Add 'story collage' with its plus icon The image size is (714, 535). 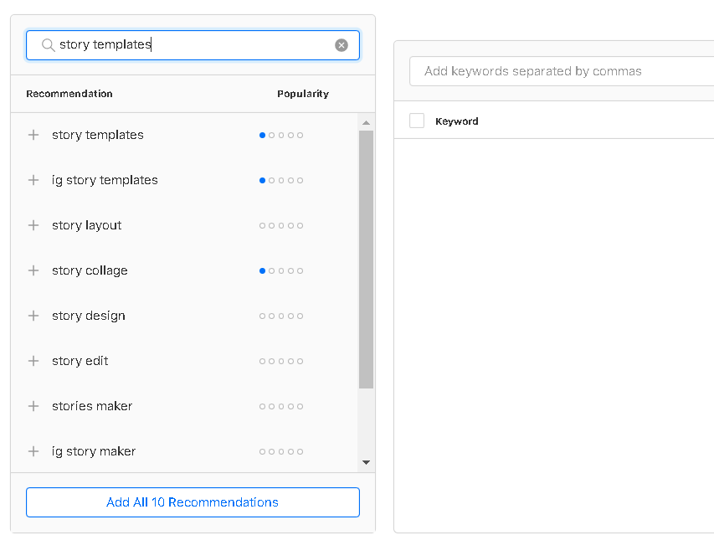coord(33,270)
